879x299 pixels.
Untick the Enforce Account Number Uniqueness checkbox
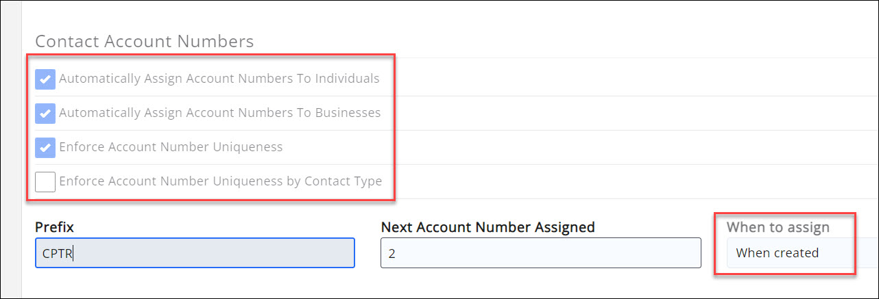[x=45, y=147]
